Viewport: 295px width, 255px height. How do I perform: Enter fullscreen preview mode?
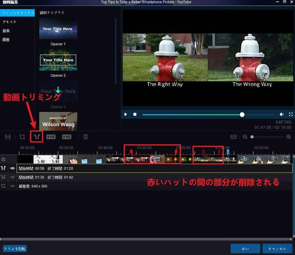pyautogui.click(x=291, y=114)
